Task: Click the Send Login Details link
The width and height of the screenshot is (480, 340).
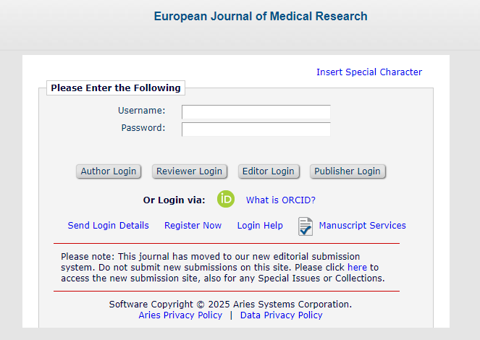Action: coord(108,226)
